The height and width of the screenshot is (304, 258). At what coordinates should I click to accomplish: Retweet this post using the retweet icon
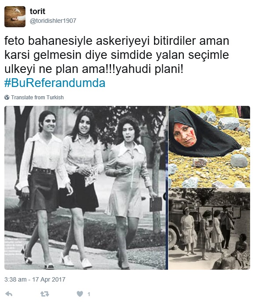(x=45, y=294)
